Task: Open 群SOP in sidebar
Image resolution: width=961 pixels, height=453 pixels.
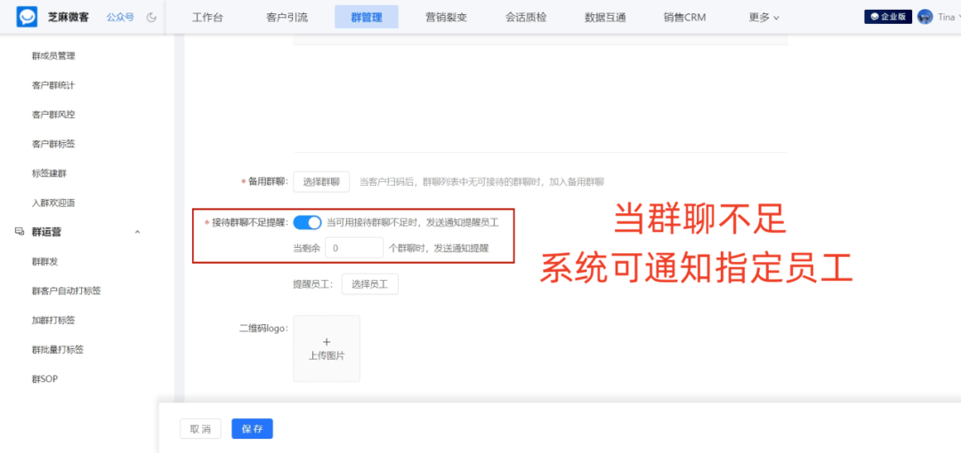Action: point(44,379)
